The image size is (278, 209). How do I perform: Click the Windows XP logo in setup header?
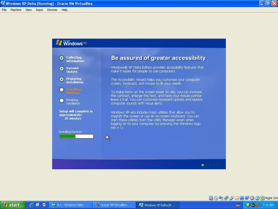[x=71, y=43]
